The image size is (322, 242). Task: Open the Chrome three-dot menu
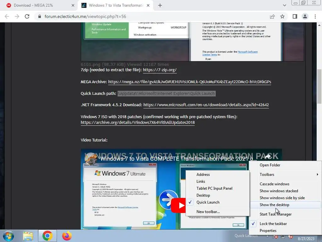(315, 16)
